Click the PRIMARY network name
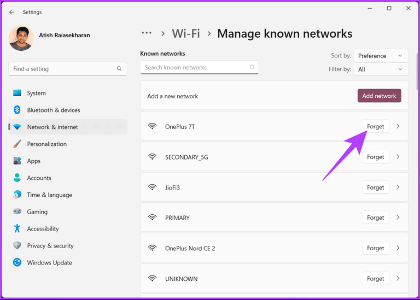Screen dimensions: 420x300 [x=177, y=218]
